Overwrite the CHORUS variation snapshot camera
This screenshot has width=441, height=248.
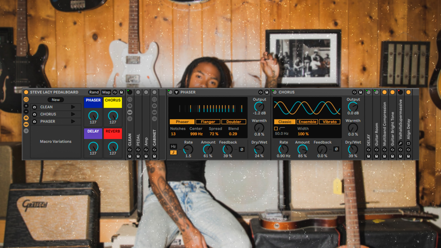tap(34, 115)
